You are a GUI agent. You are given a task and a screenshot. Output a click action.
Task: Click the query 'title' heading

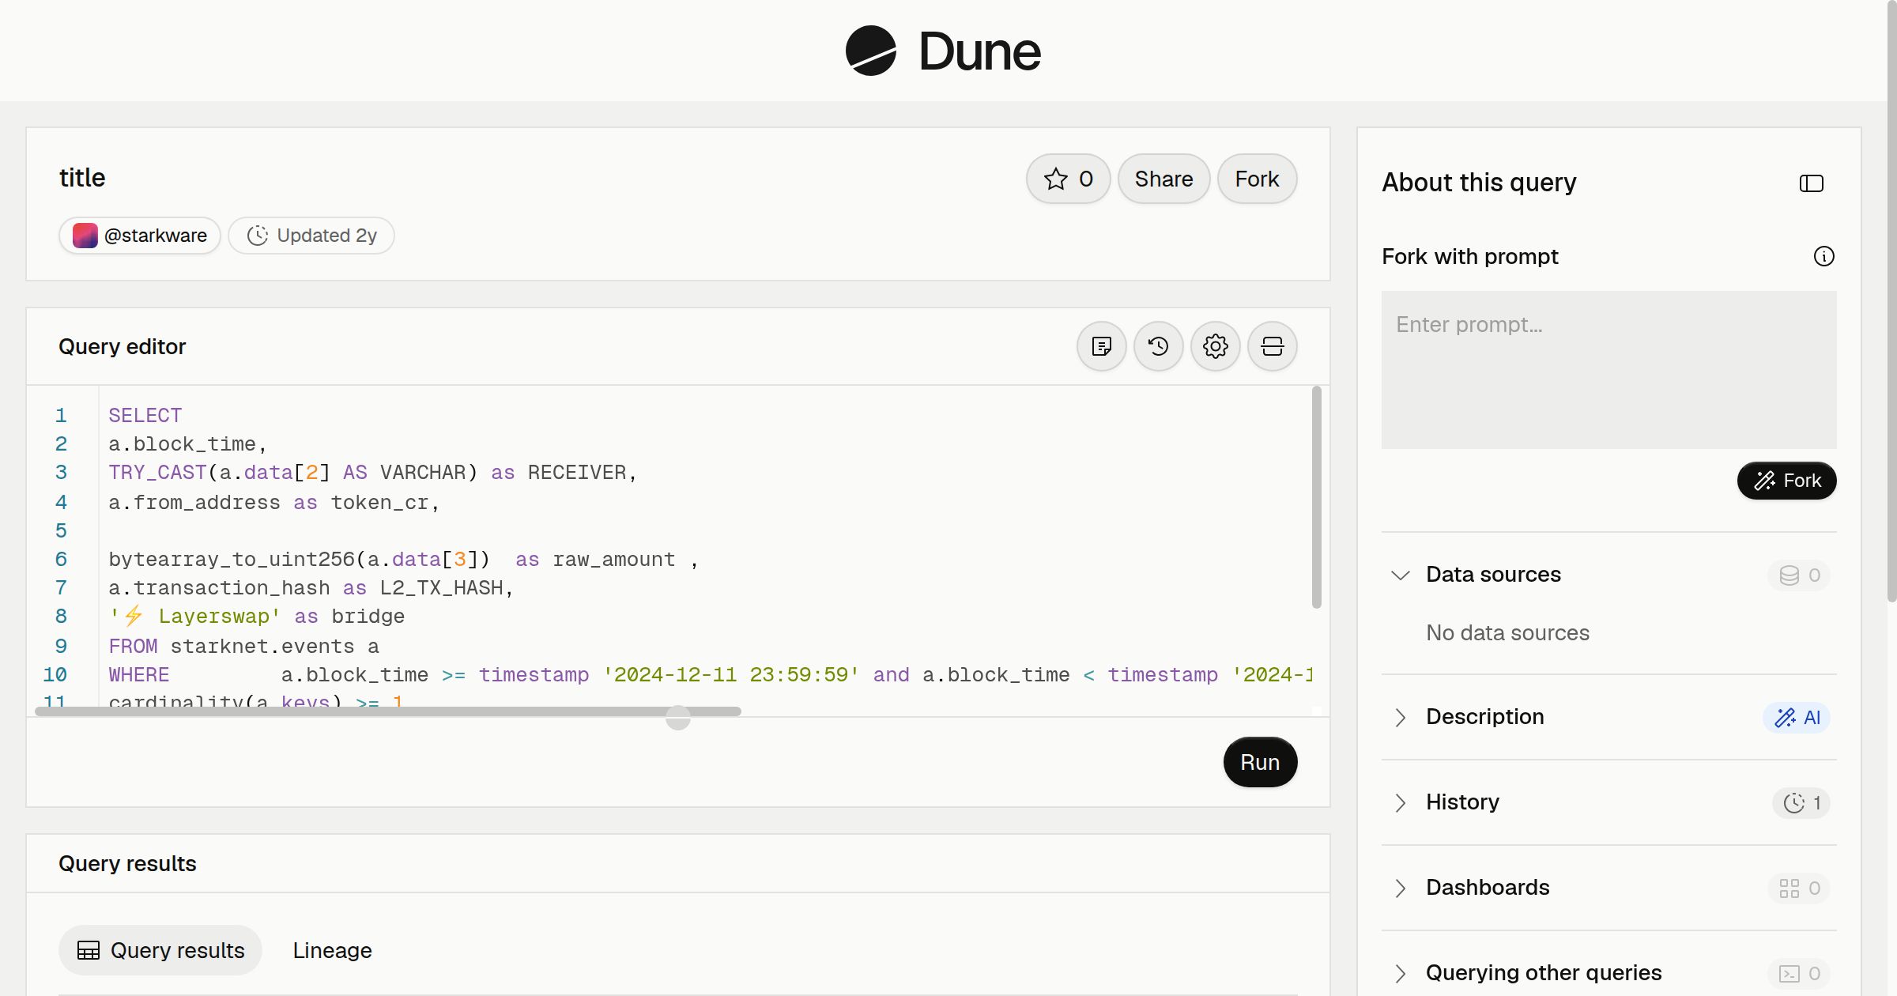82,178
